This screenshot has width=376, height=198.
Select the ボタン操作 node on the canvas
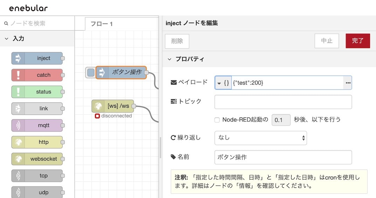(x=121, y=72)
